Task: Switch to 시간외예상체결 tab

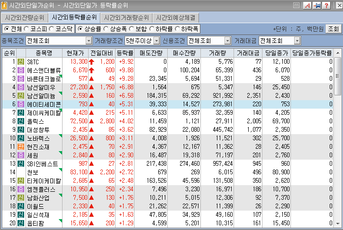Action: [x=176, y=17]
